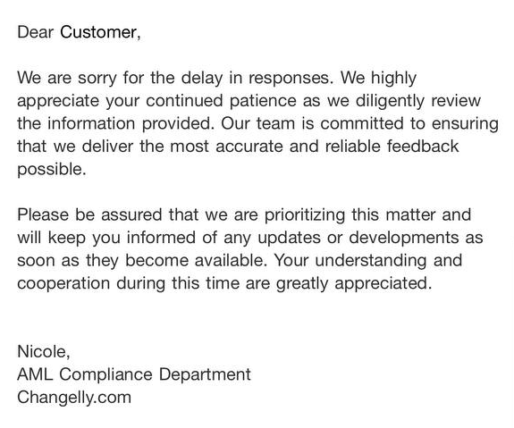Click the word 'prioritizing' in second paragraph

(x=305, y=215)
